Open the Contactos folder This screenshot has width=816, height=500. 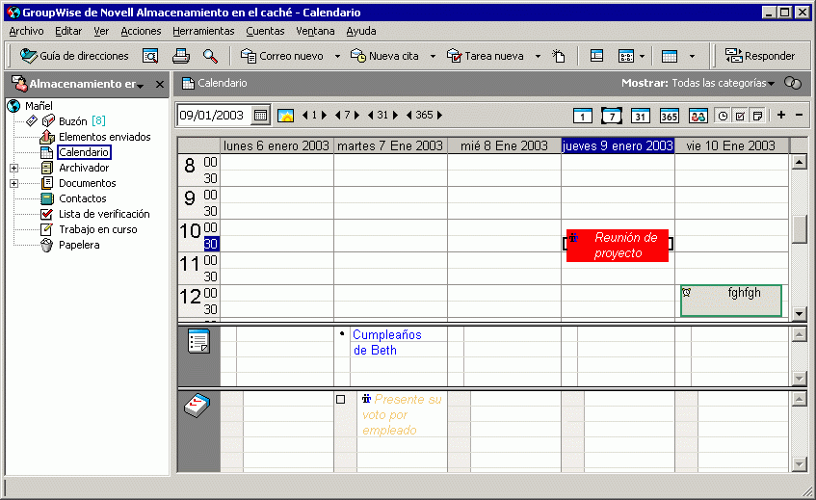point(82,198)
